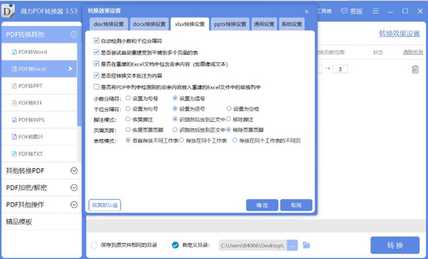Screen dimensions: 428x259
Task: Switch to the 通用设置 tab
Action: point(264,24)
